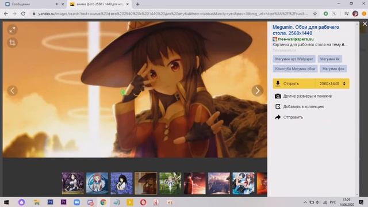Viewport: 368px width, 207px height.
Task: Bookmark page with star icon
Action: point(315,14)
